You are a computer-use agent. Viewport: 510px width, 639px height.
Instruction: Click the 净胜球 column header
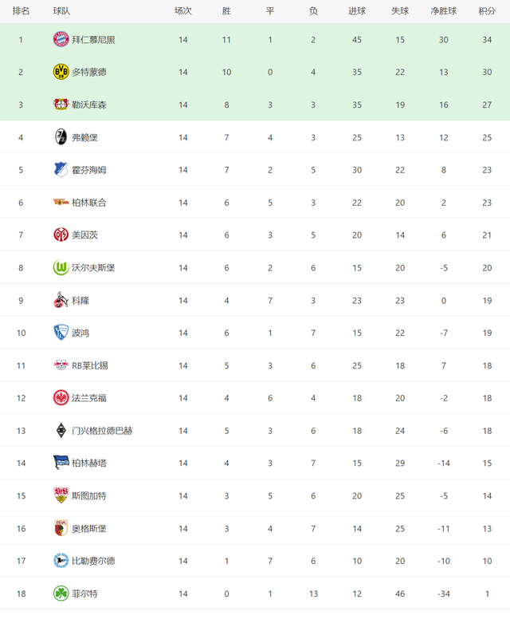(444, 11)
